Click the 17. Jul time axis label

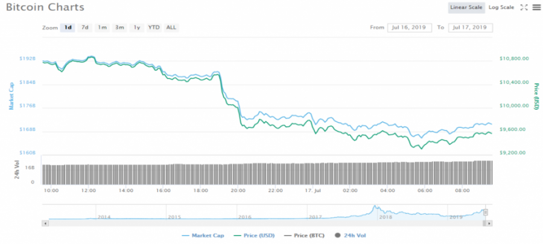pyautogui.click(x=314, y=190)
